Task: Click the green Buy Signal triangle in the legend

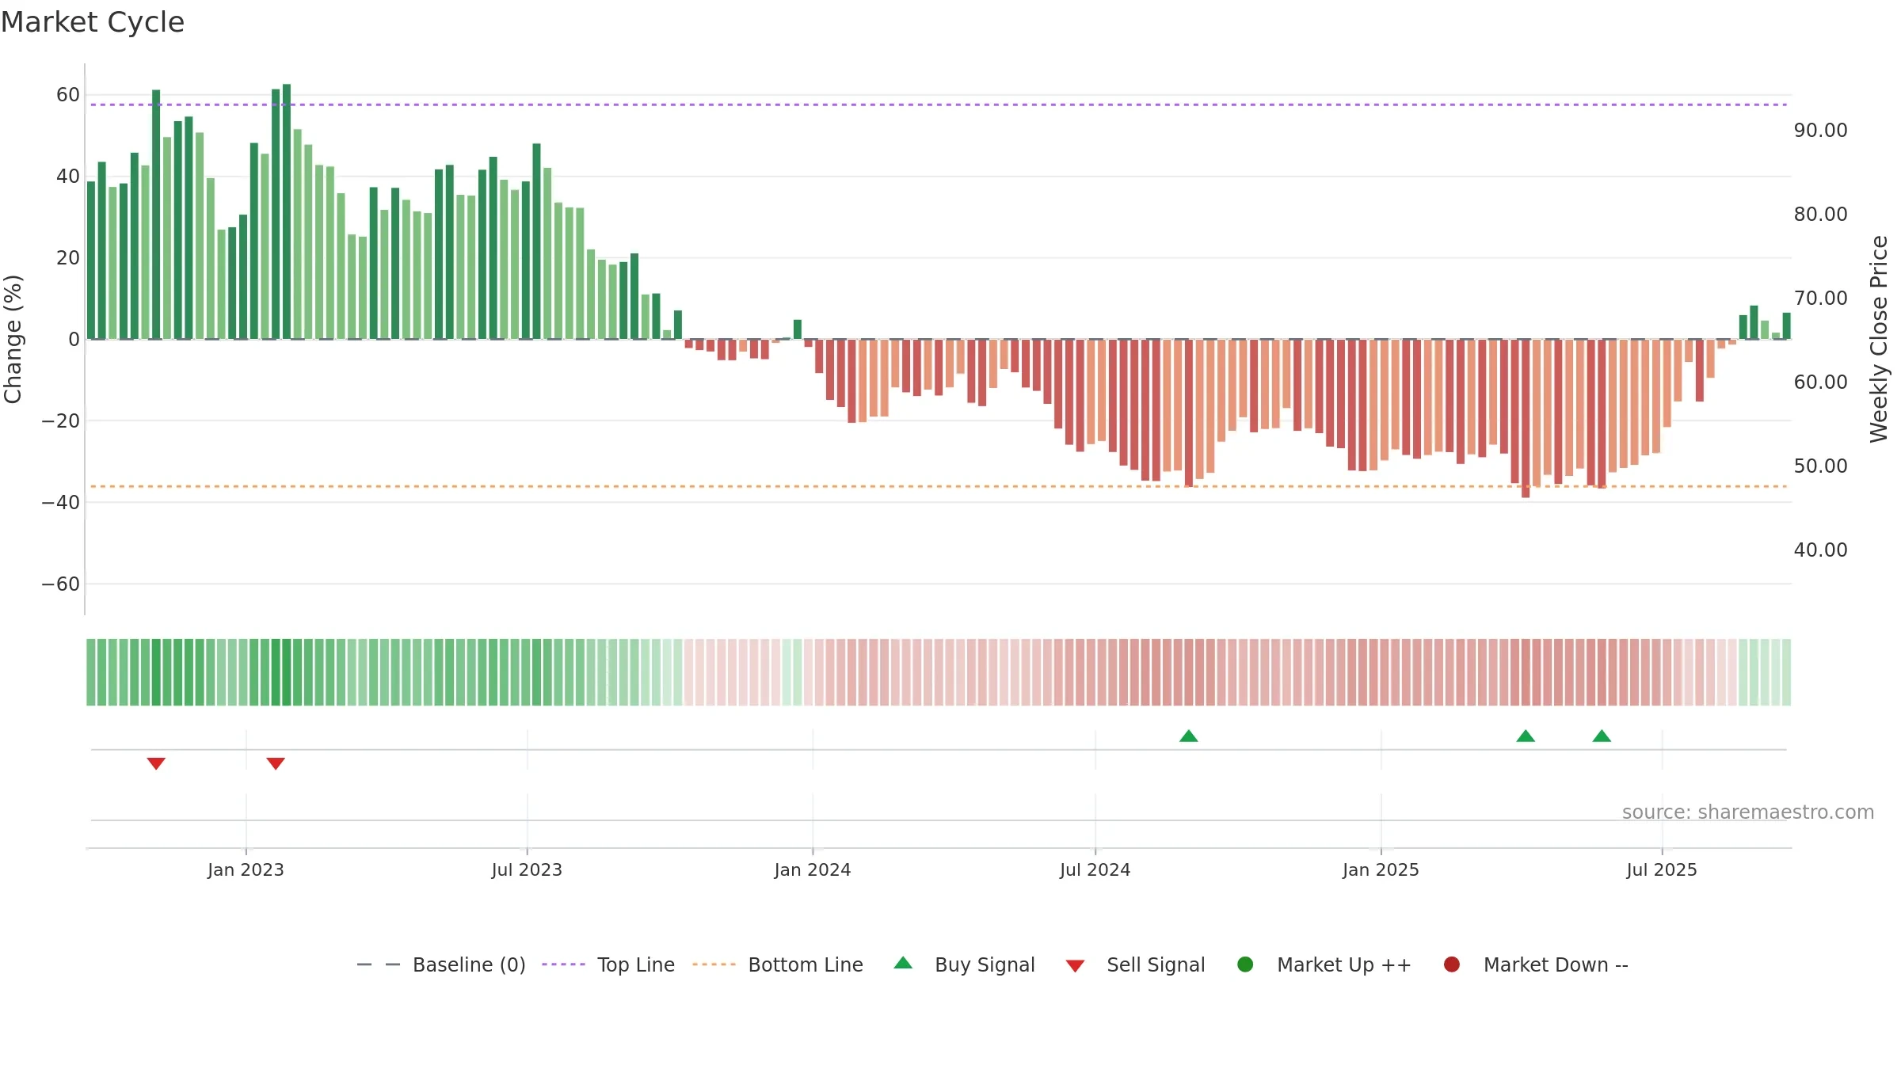Action: [x=903, y=963]
